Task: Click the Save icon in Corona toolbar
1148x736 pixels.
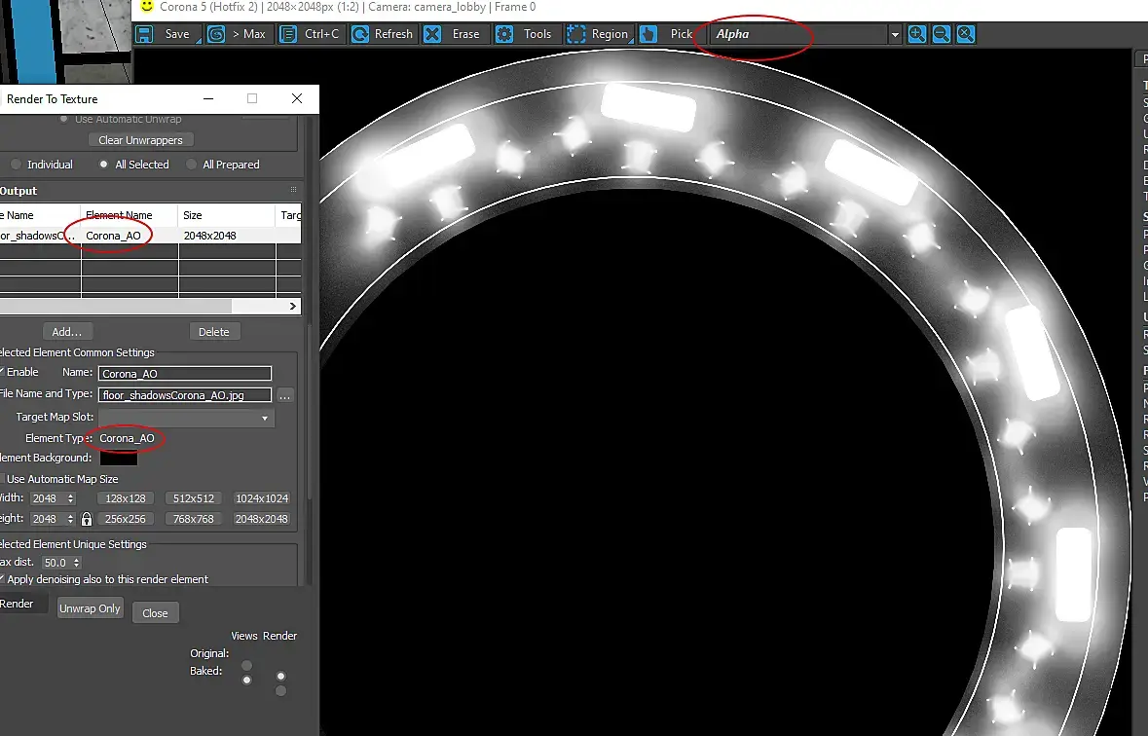Action: pyautogui.click(x=144, y=34)
